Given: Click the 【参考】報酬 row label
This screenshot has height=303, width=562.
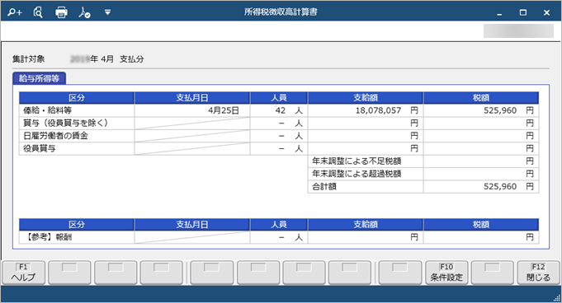Looking at the screenshot, I should tap(49, 237).
